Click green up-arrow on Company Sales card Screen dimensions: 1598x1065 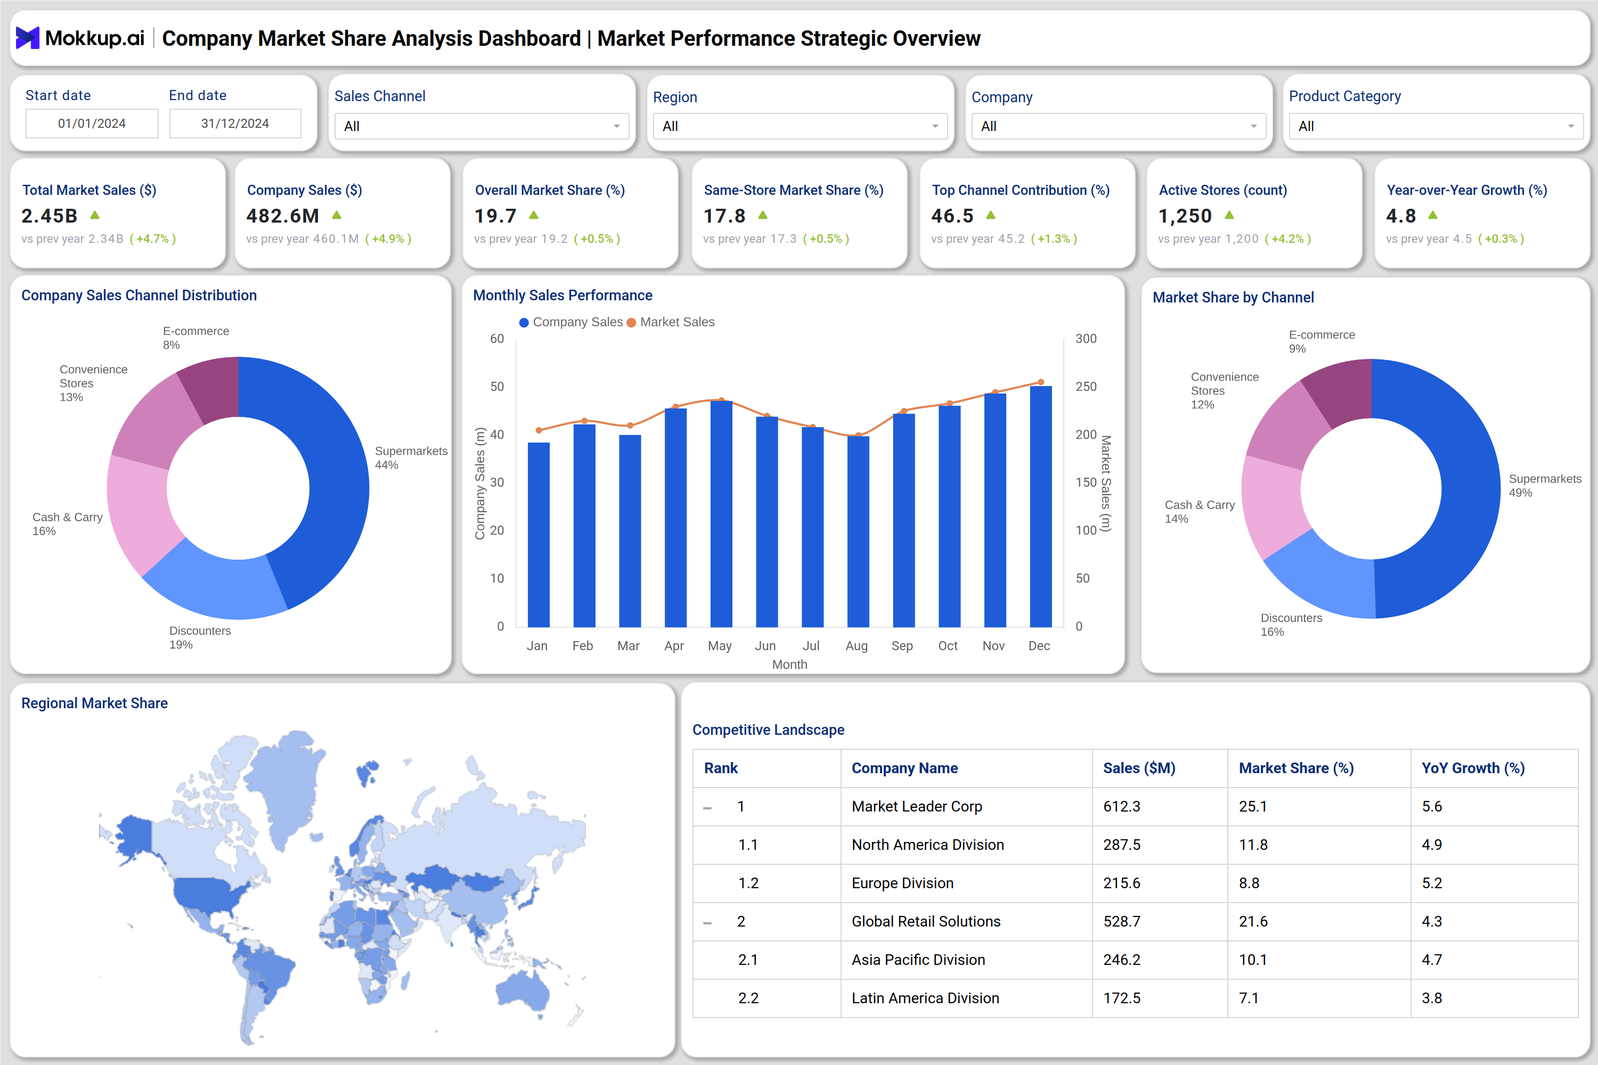coord(336,215)
